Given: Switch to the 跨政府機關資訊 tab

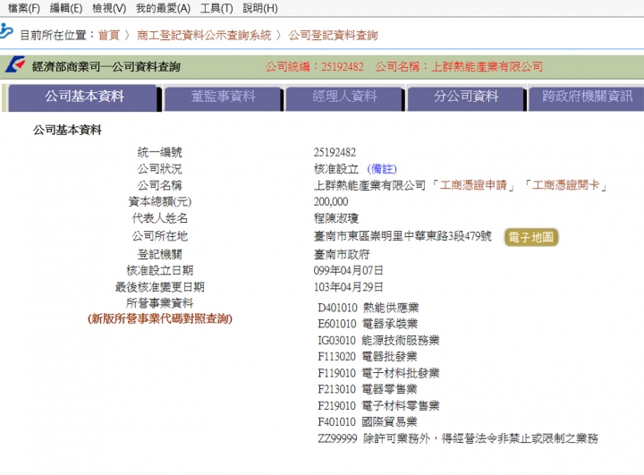Looking at the screenshot, I should click(587, 98).
